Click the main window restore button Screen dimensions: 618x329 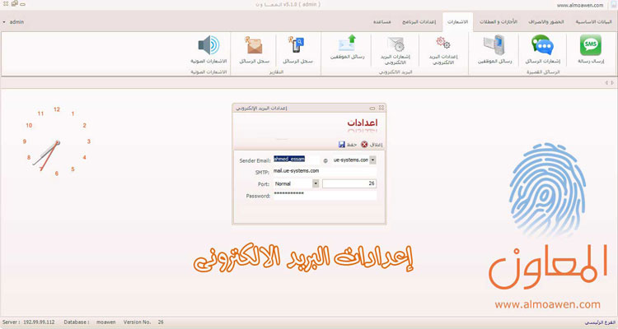pyautogui.click(x=15, y=4)
